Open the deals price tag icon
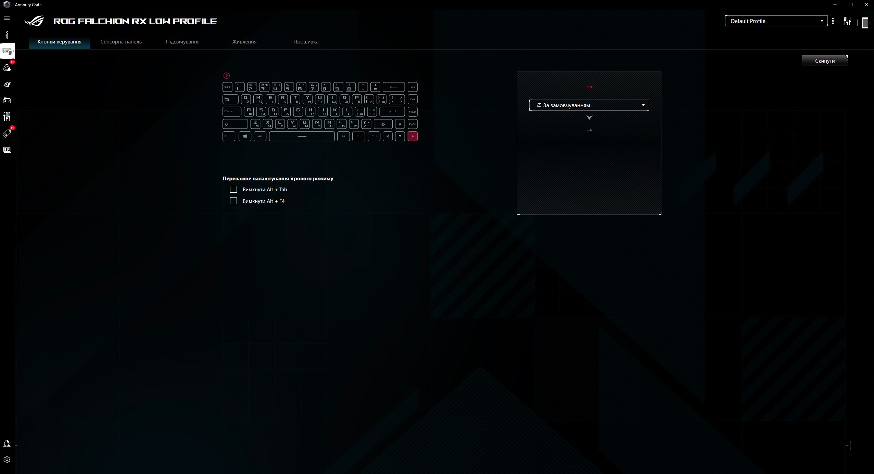This screenshot has width=874, height=474. coord(7,133)
